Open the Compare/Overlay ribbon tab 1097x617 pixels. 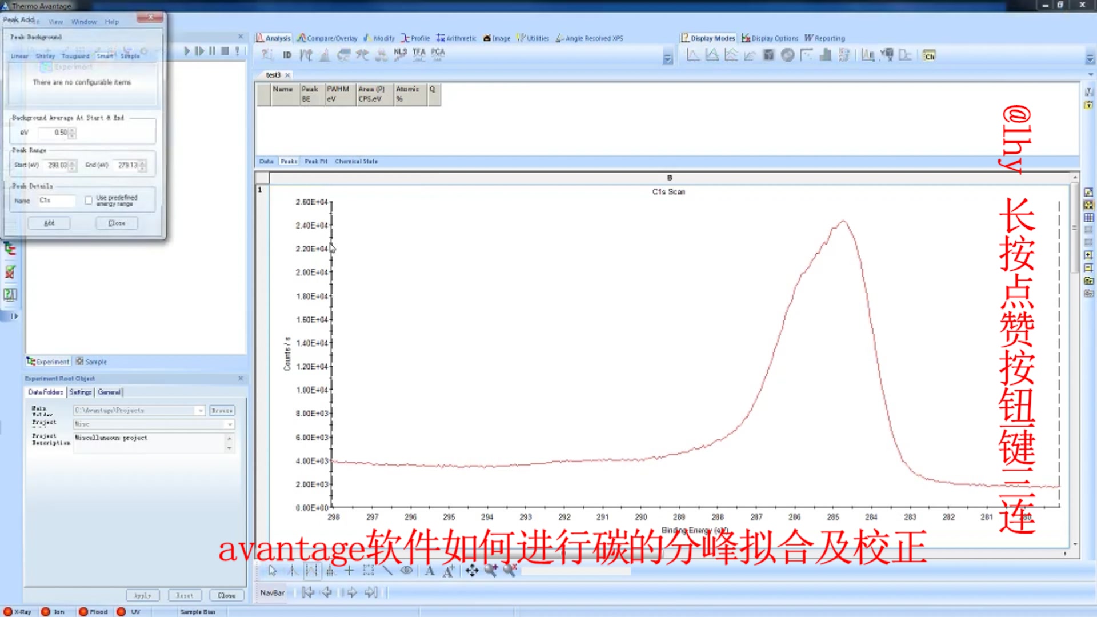point(327,38)
